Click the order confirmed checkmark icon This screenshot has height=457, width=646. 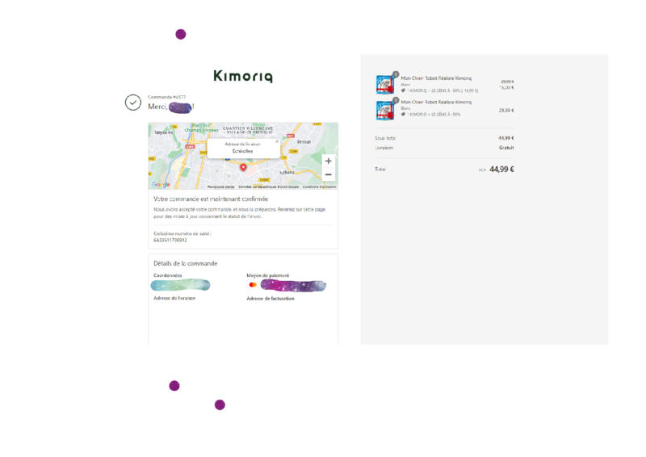pyautogui.click(x=133, y=103)
